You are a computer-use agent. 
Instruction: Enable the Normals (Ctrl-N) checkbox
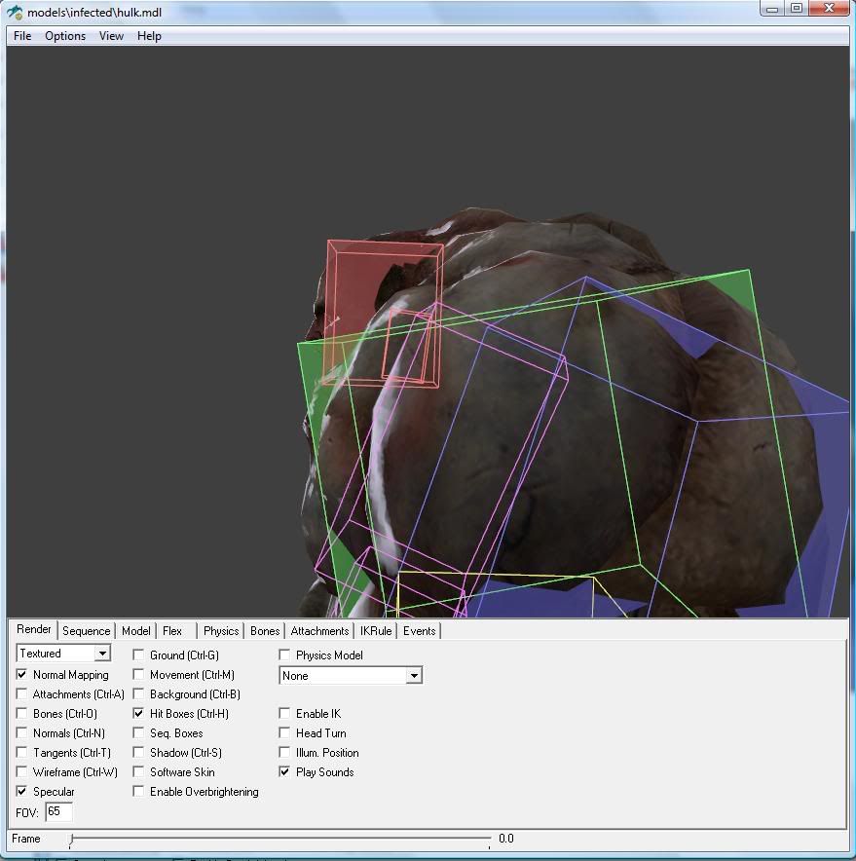(22, 733)
